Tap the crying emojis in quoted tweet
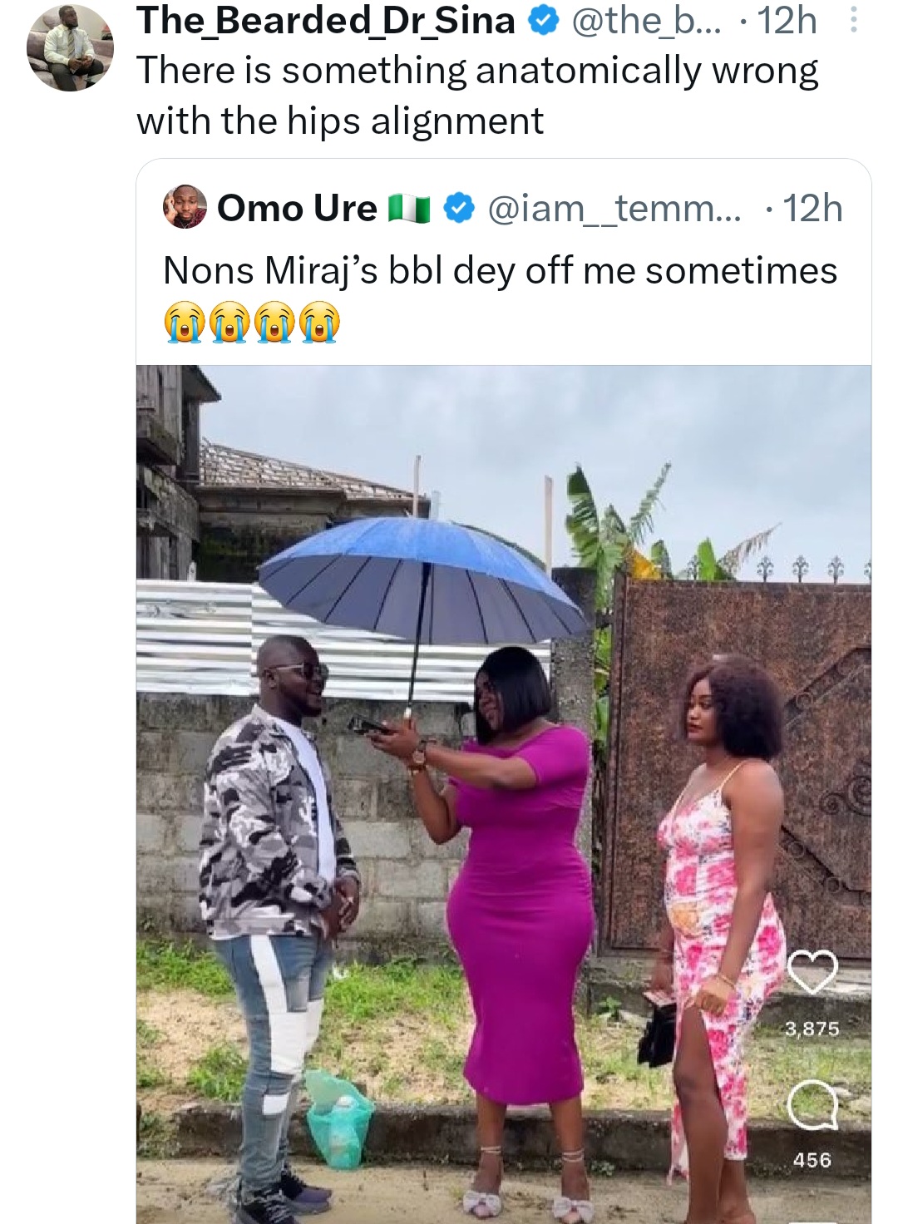The height and width of the screenshot is (1224, 898). point(252,323)
